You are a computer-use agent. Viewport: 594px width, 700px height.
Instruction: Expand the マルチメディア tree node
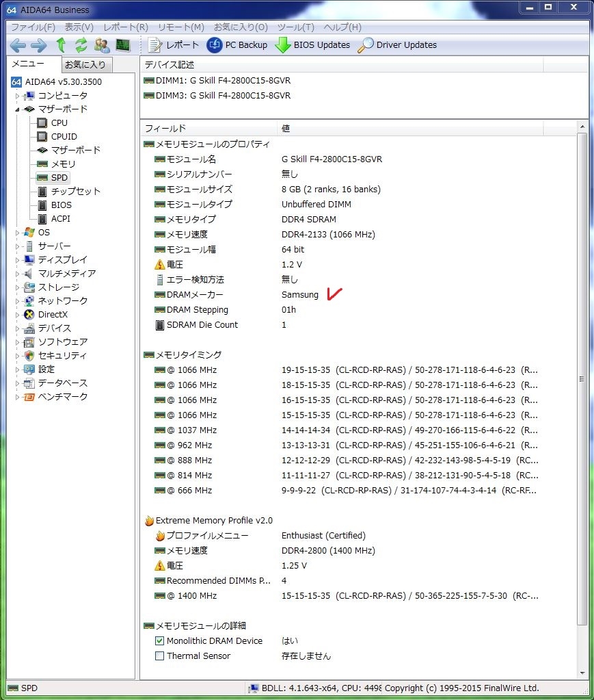tap(17, 274)
